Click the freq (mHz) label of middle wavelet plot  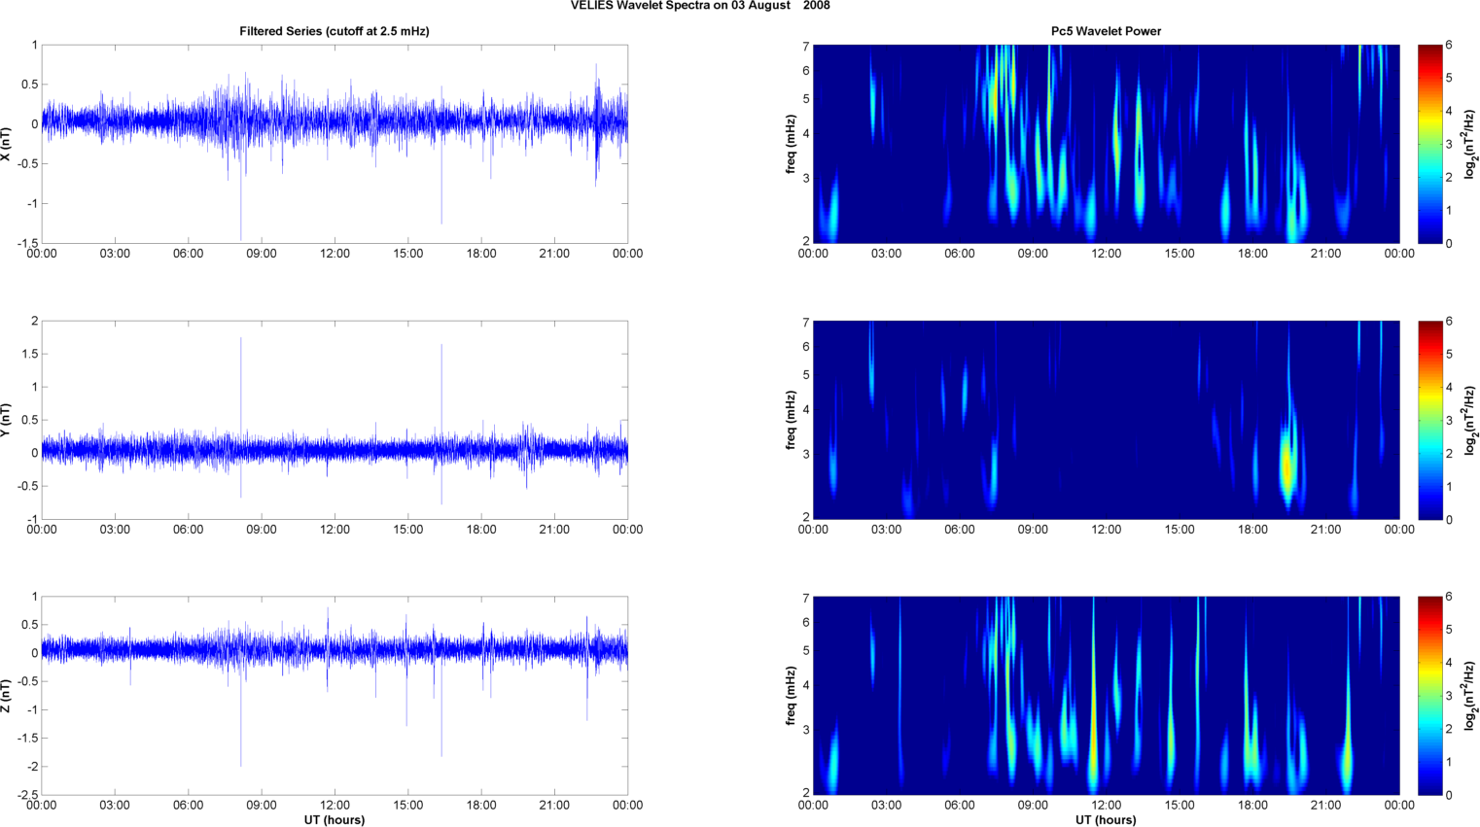(x=792, y=420)
